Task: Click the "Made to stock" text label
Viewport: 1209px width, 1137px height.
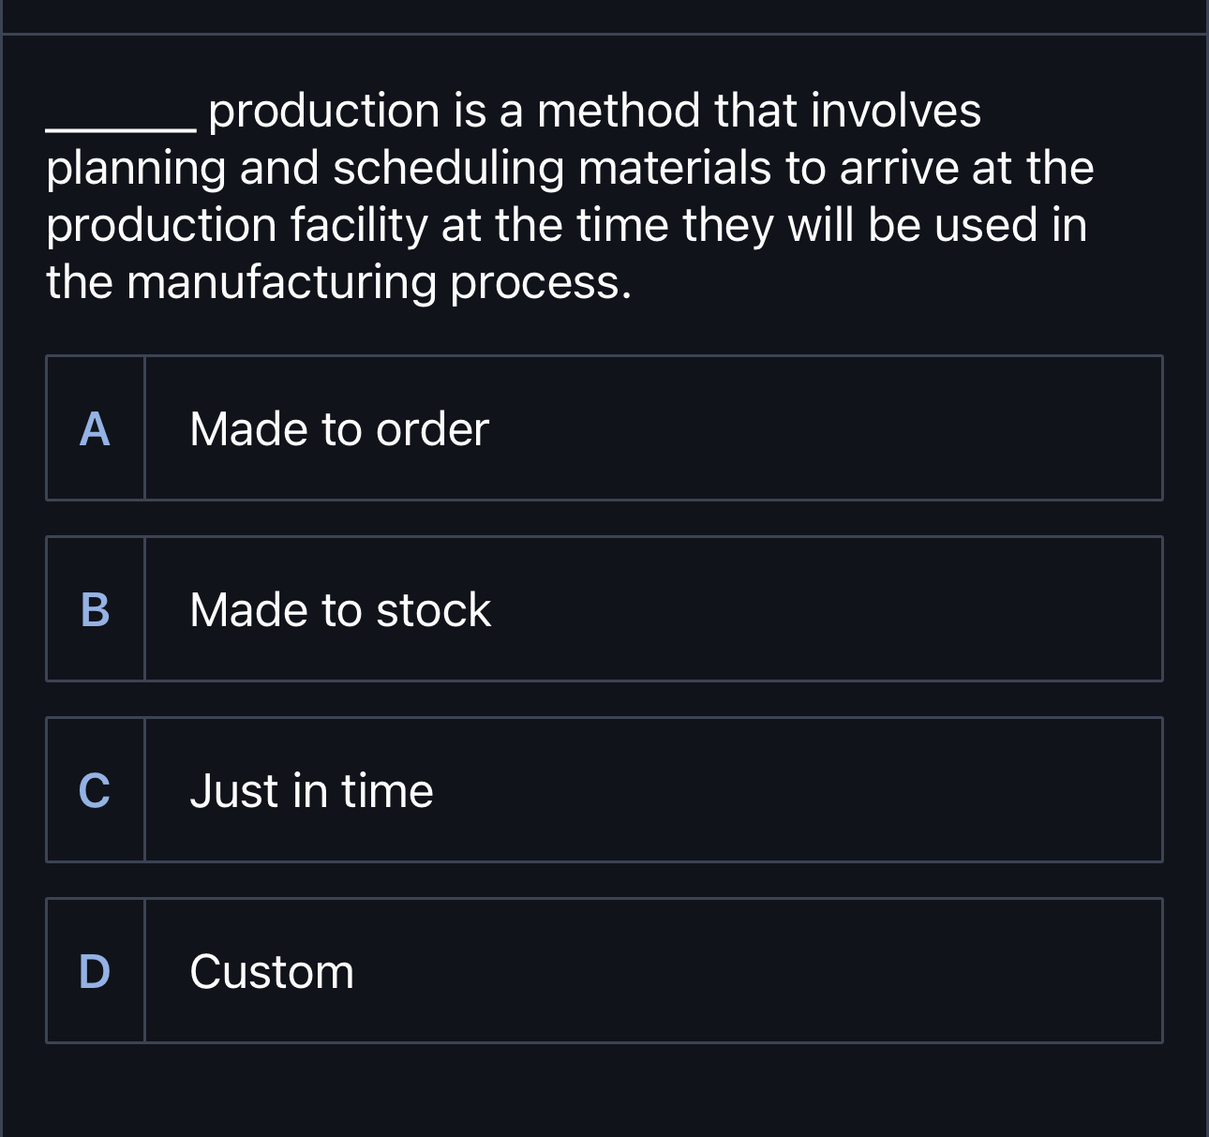Action: (340, 608)
